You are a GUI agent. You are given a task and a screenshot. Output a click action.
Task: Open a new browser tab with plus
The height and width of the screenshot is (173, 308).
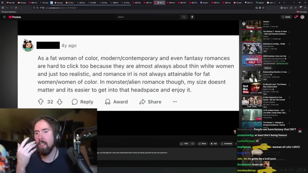(279, 3)
